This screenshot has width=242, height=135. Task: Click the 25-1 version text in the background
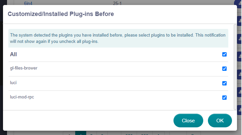pyautogui.click(x=118, y=3)
